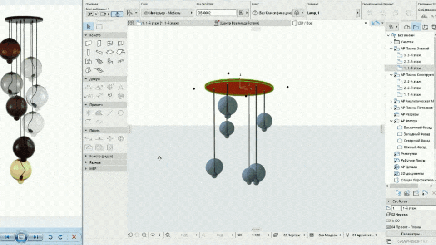
Task: Open Восточный Фасад in the navigator
Action: coord(416,127)
